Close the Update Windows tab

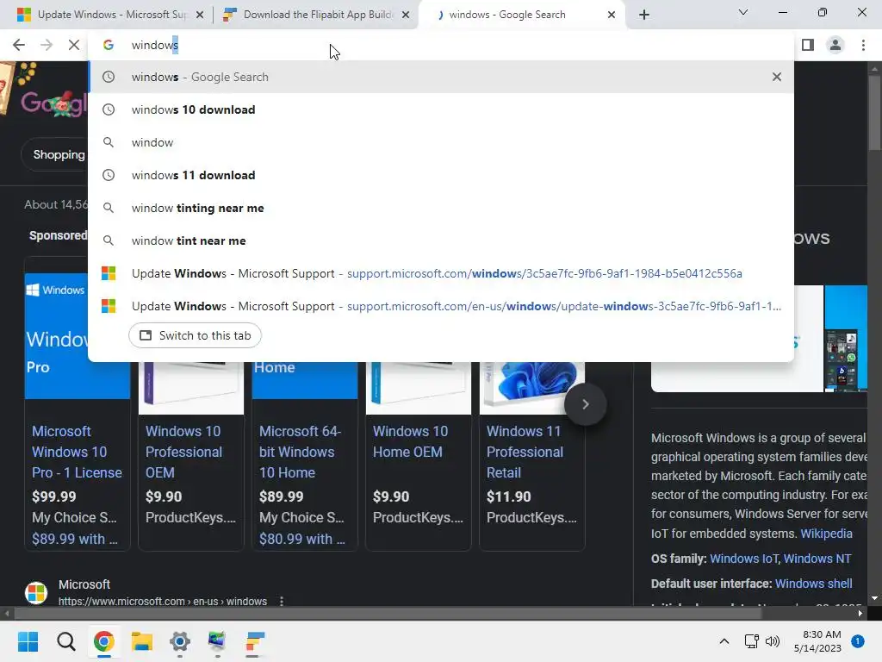pyautogui.click(x=200, y=16)
